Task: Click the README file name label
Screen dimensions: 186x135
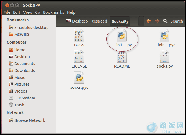Action: (x=122, y=66)
